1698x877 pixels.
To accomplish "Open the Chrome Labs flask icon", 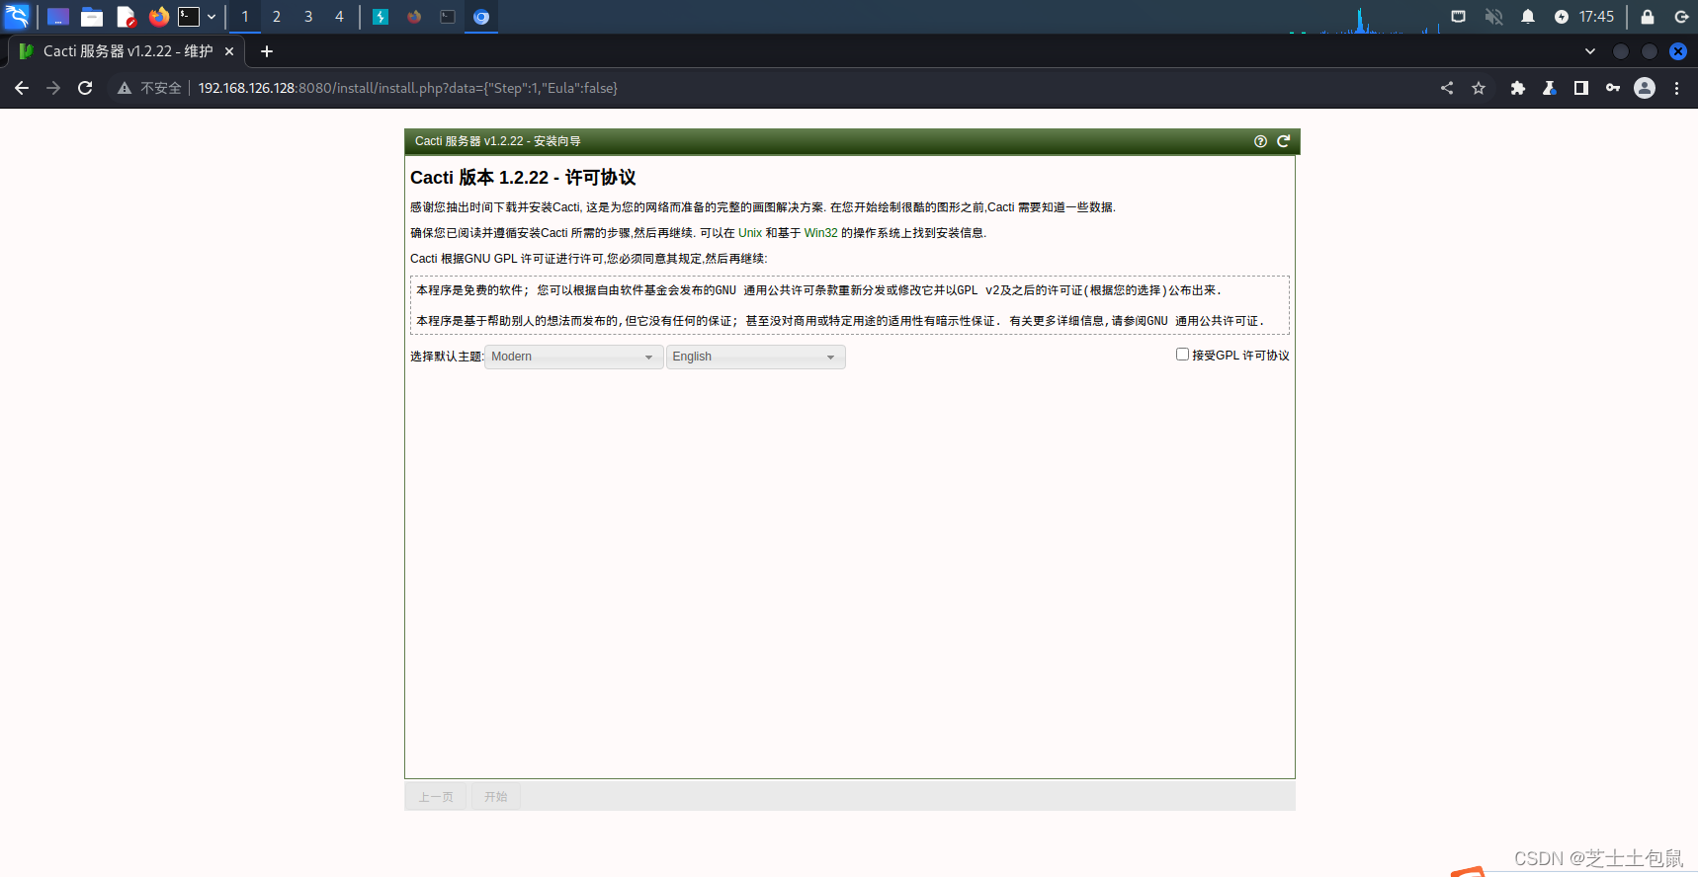I will point(1550,88).
